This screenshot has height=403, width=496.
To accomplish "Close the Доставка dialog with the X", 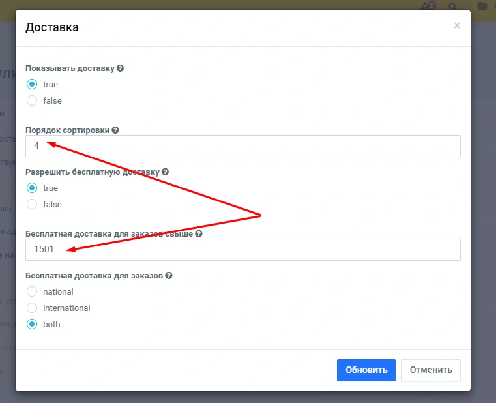I will click(x=457, y=25).
